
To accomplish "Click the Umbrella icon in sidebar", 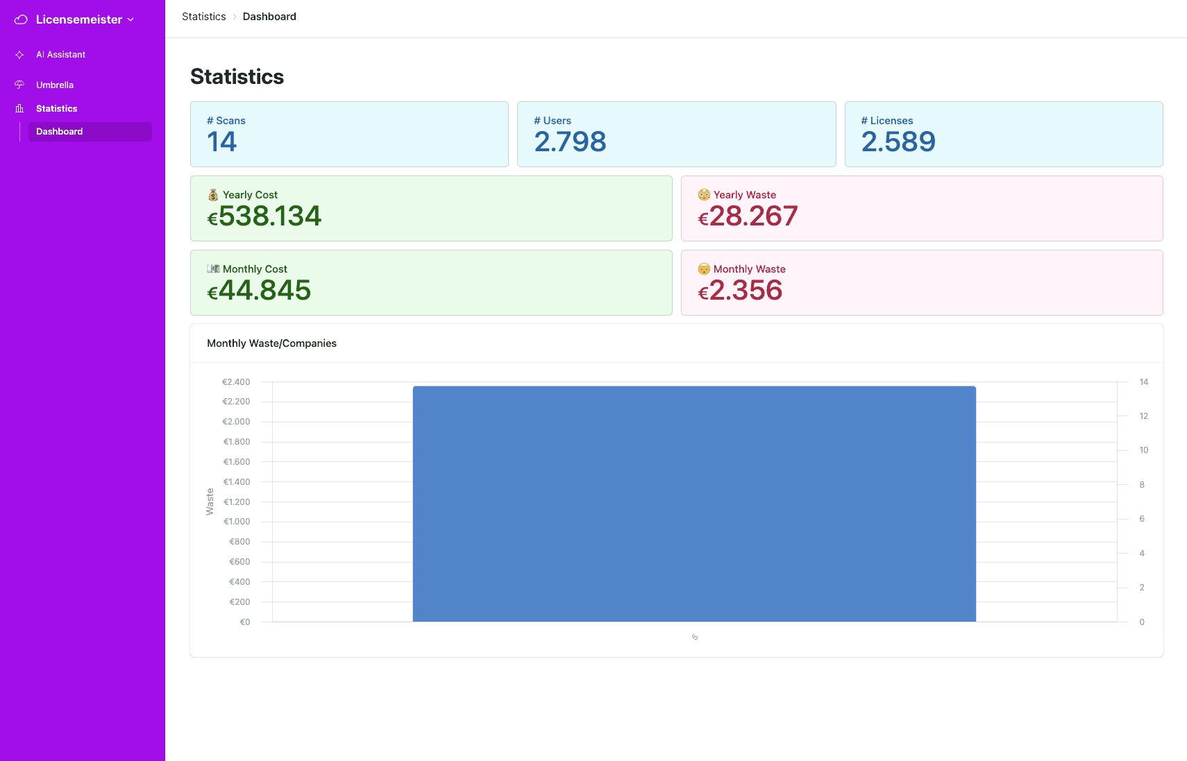I will [x=19, y=85].
